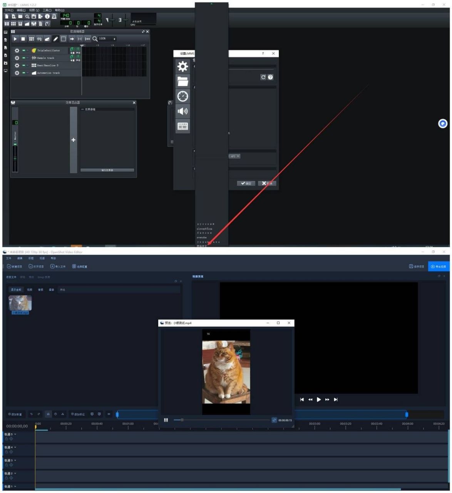This screenshot has width=452, height=493.
Task: Jump to end in OpenShot main preview
Action: [336, 399]
